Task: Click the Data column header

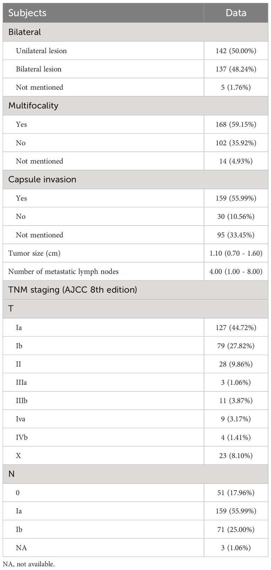Action: (x=236, y=13)
